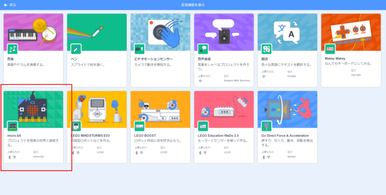Open the 翻訳 banner image
The height and width of the screenshot is (195, 386).
point(287,32)
